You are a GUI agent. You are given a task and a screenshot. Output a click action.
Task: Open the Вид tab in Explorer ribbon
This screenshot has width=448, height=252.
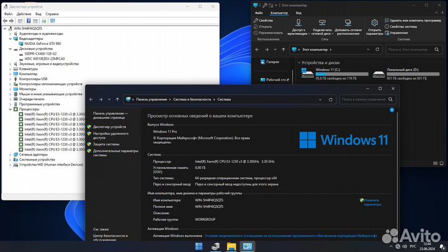[x=299, y=12]
